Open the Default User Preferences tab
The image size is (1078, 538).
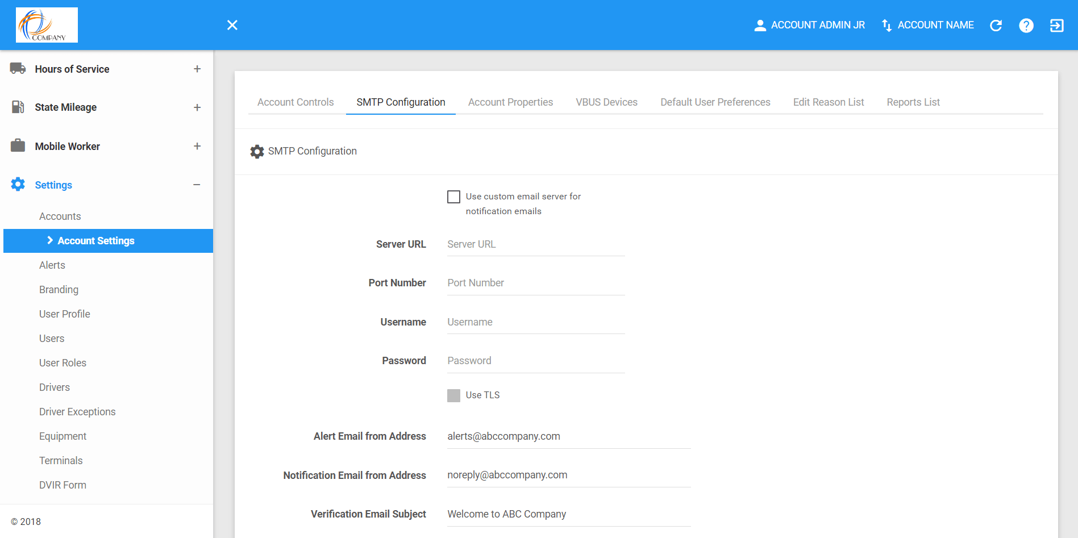click(x=715, y=102)
